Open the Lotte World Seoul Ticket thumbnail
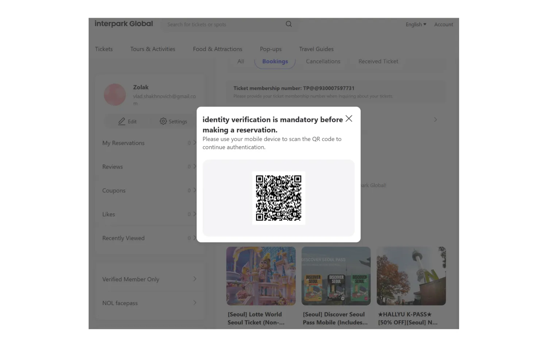The height and width of the screenshot is (347, 547). coord(261,276)
